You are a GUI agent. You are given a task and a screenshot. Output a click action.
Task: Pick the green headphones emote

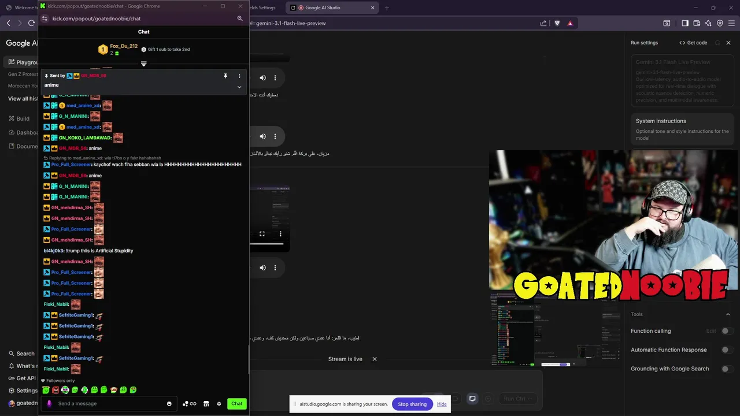(x=84, y=390)
